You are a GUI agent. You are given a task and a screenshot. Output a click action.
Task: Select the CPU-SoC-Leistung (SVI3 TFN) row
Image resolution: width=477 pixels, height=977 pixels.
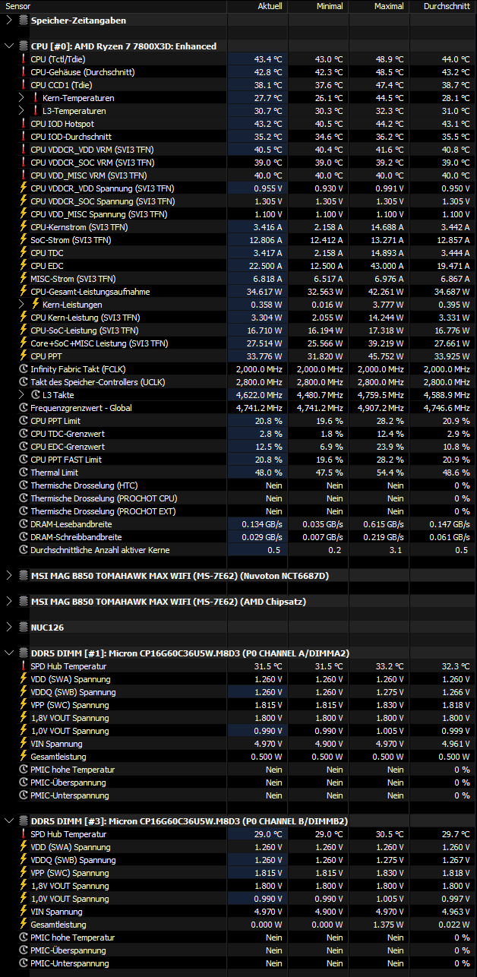tap(238, 330)
